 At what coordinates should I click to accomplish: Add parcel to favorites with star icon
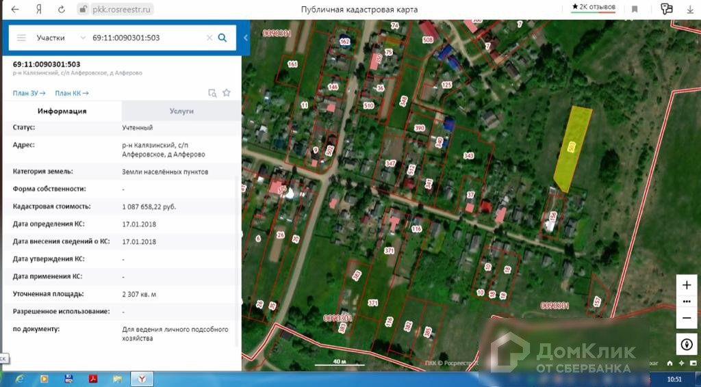click(227, 93)
